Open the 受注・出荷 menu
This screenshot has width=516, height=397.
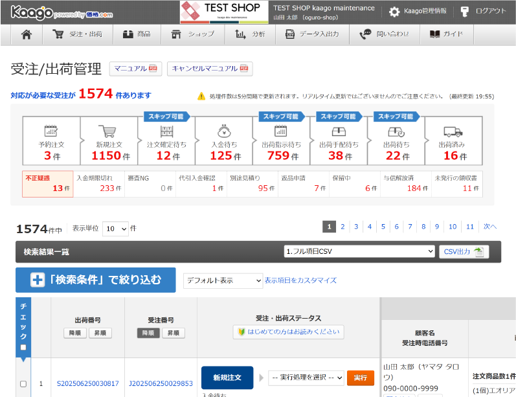coord(78,34)
